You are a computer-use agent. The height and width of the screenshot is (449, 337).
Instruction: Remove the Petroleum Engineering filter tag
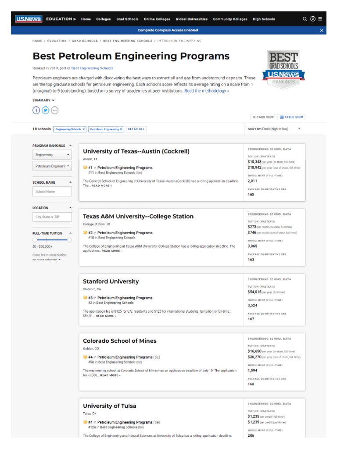tap(121, 129)
